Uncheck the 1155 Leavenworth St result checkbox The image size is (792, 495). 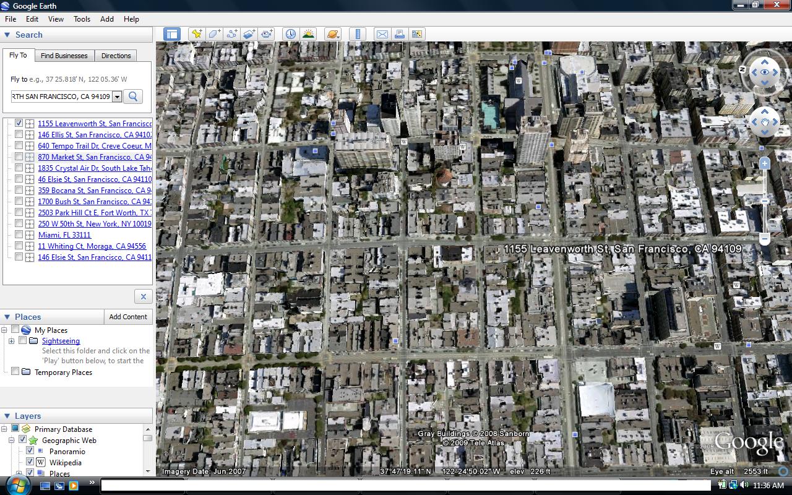(19, 123)
